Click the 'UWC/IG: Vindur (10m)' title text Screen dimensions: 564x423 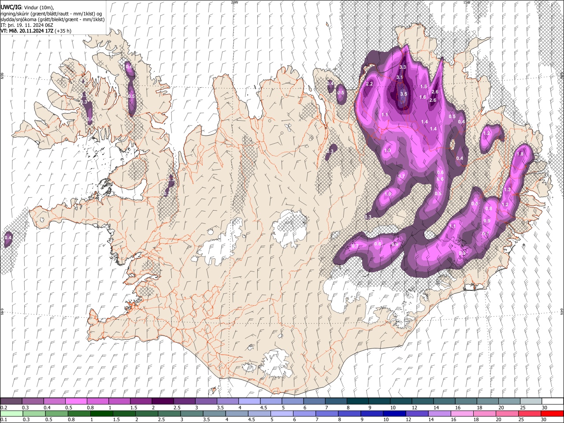click(x=27, y=7)
